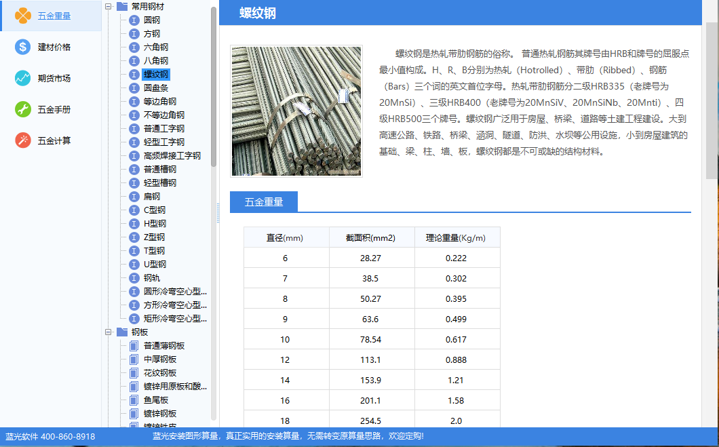Screen dimensions: 719x447
Task: Select the 五金重量 tab above the table
Action: tap(264, 201)
